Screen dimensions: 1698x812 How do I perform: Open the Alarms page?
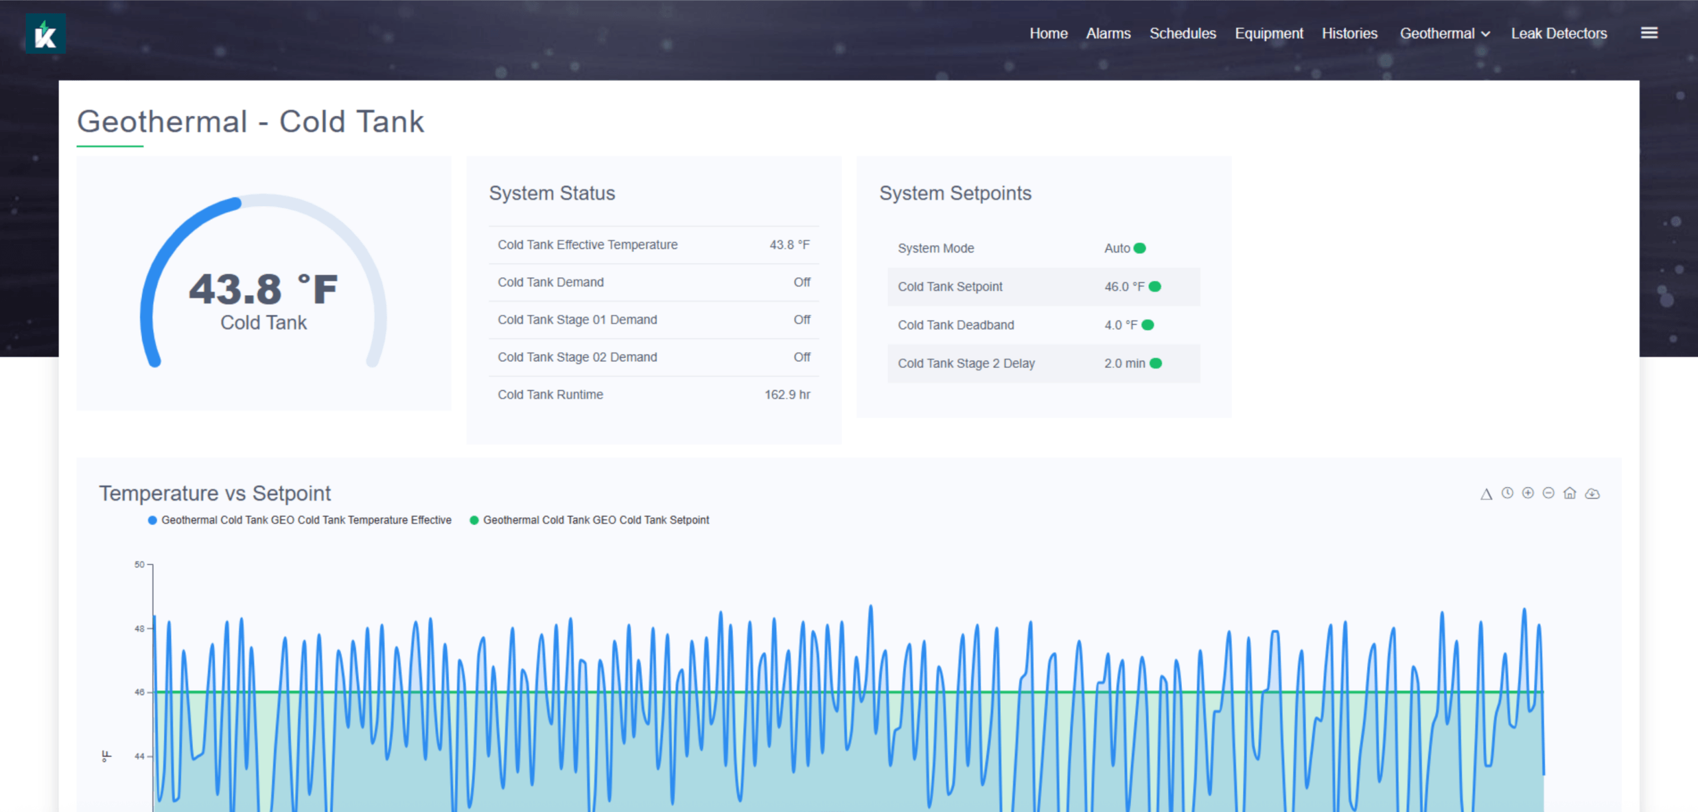pyautogui.click(x=1108, y=34)
